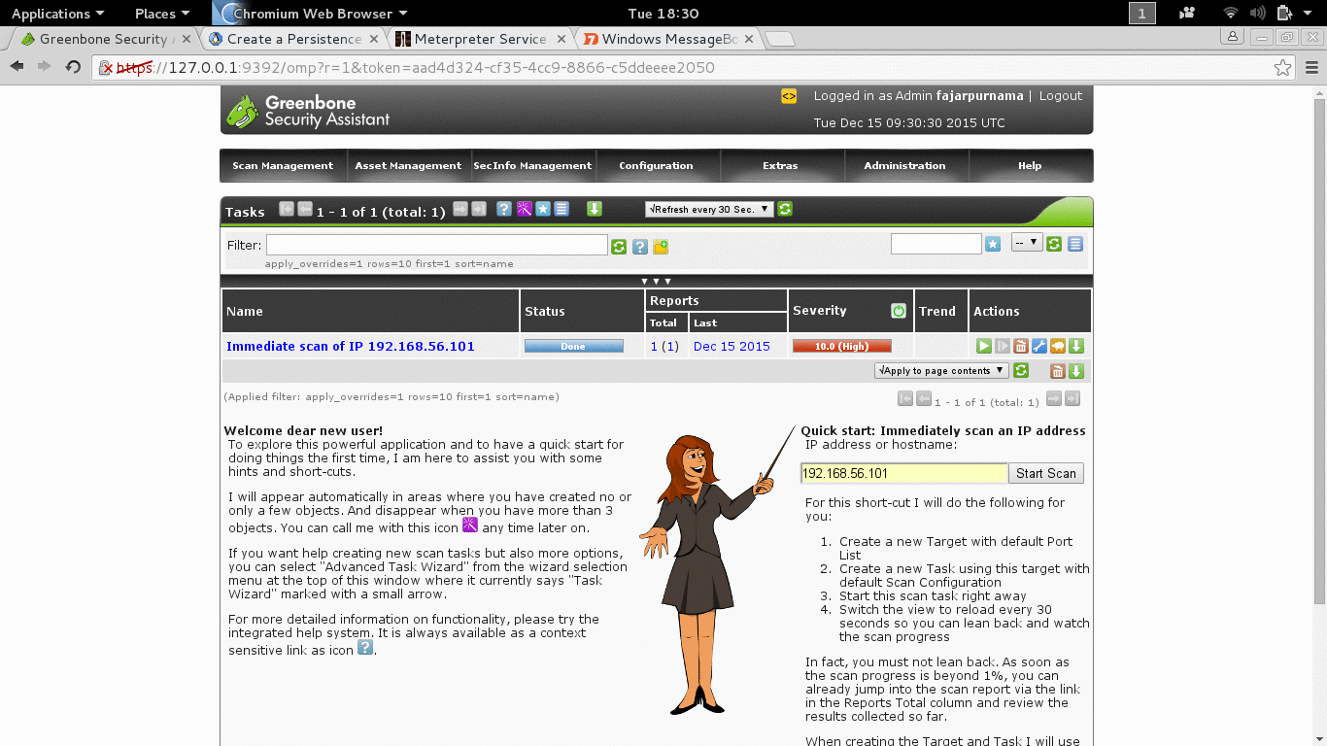Export task list with green download arrow in header
Screen dimensions: 1327x746
point(595,209)
